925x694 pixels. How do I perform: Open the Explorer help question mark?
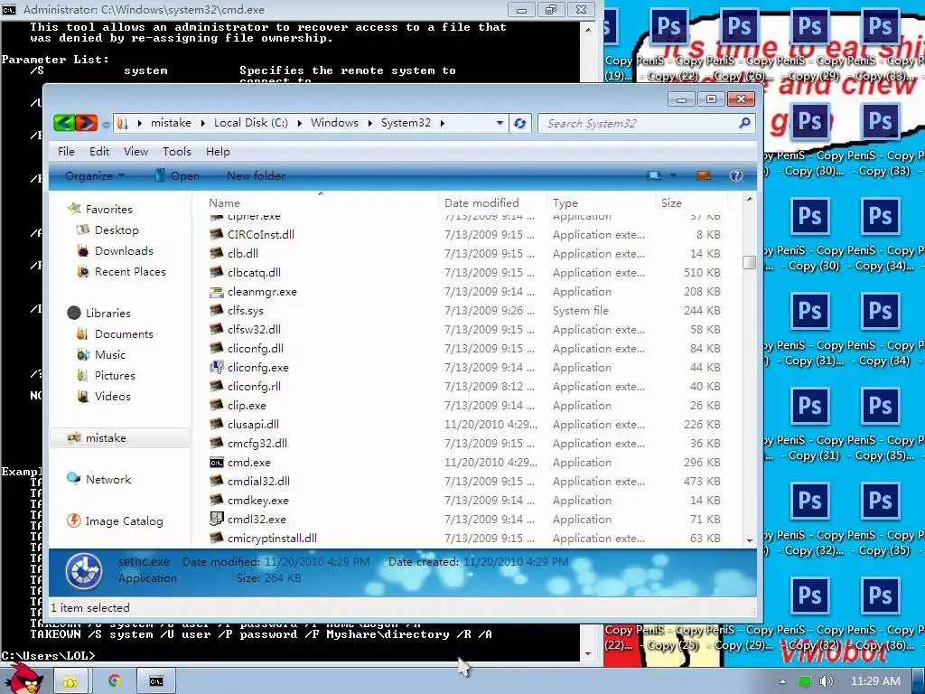735,175
